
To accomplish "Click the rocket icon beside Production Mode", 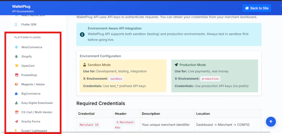I will [x=176, y=65].
